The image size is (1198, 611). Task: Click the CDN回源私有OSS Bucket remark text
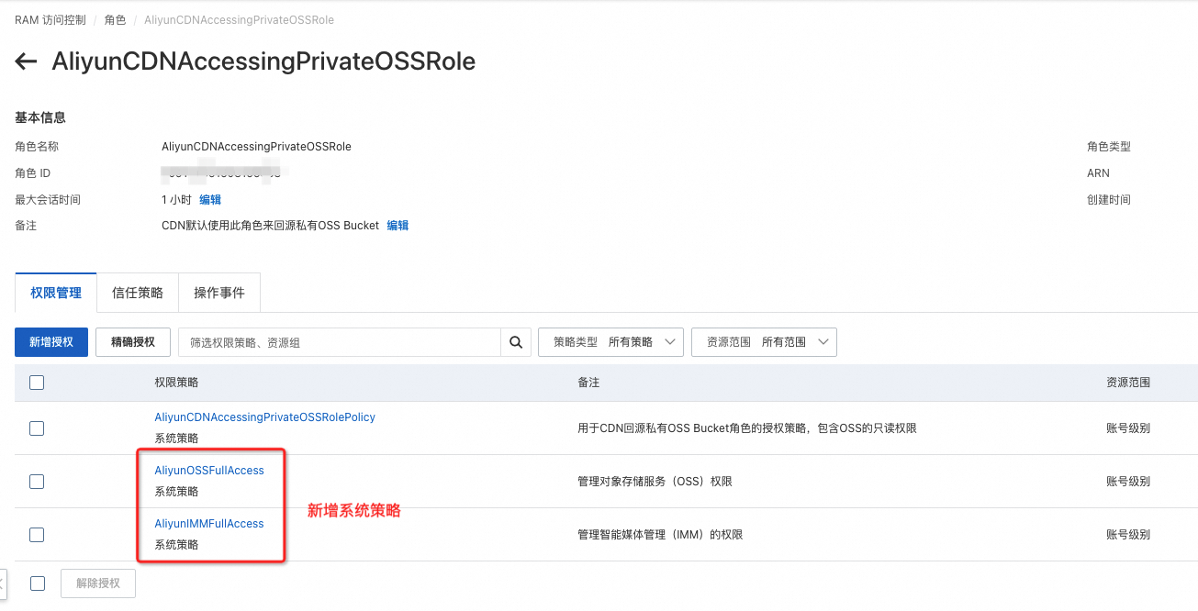[747, 428]
